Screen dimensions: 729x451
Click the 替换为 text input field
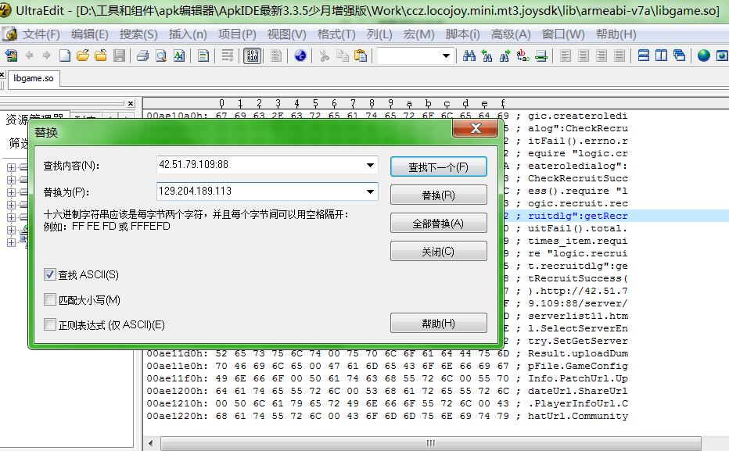point(258,191)
